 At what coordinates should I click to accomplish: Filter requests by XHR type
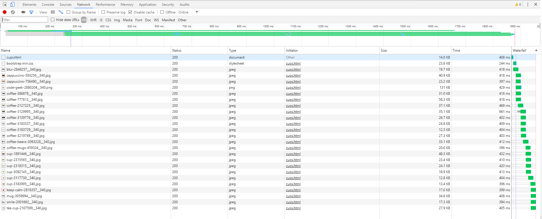click(93, 20)
